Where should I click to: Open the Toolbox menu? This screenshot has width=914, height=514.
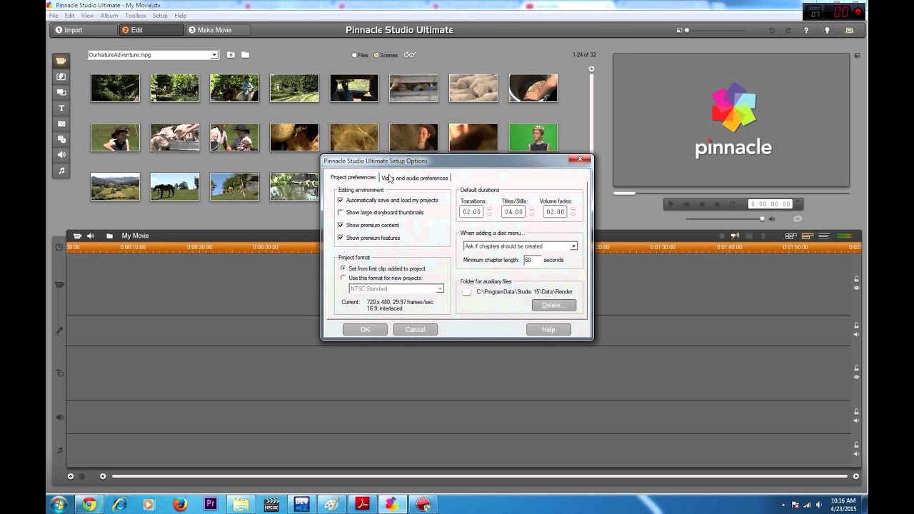[135, 16]
